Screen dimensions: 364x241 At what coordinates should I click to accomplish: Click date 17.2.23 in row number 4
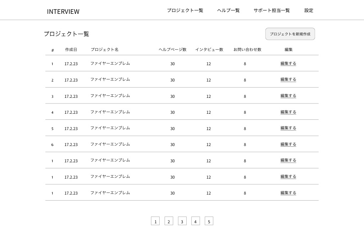71,112
